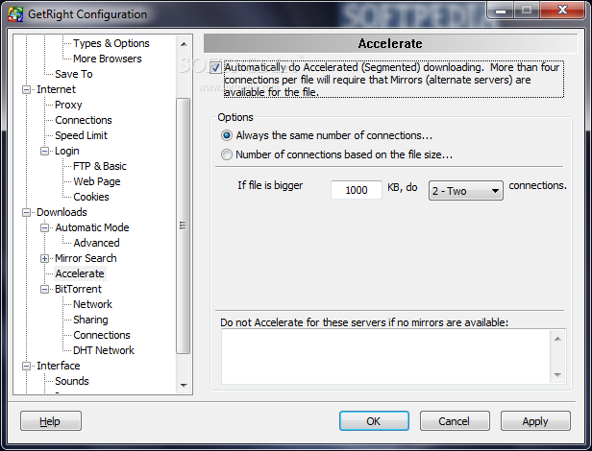The width and height of the screenshot is (592, 451).
Task: Open Mirror Search settings
Action: [86, 258]
